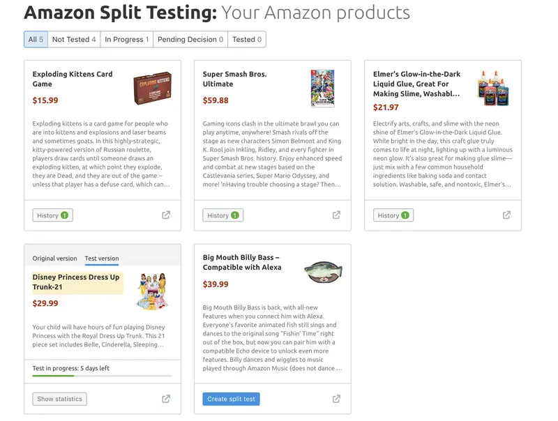Open external link for Super Smash Bros.
Viewport: 558px width, 421px height.
[336, 215]
